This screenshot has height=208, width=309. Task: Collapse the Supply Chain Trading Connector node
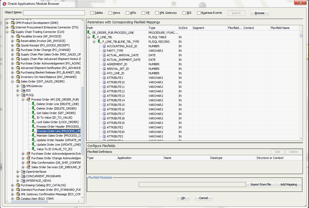point(7,32)
